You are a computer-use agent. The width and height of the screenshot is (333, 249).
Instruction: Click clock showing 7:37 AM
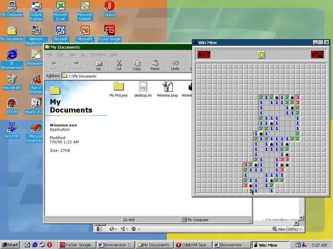point(319,245)
